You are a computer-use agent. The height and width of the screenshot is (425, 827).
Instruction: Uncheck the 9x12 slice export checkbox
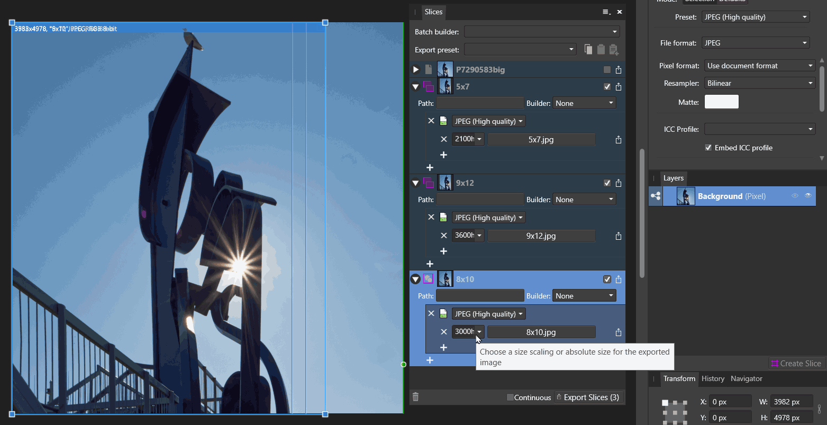tap(607, 183)
